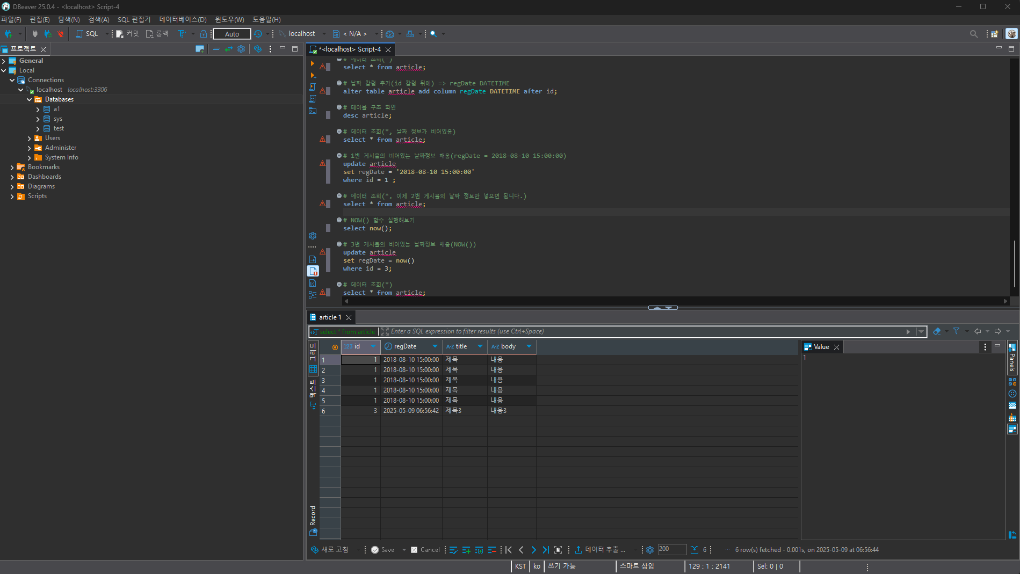The image size is (1020, 574).
Task: Open the result filter funnel icon
Action: click(x=956, y=331)
